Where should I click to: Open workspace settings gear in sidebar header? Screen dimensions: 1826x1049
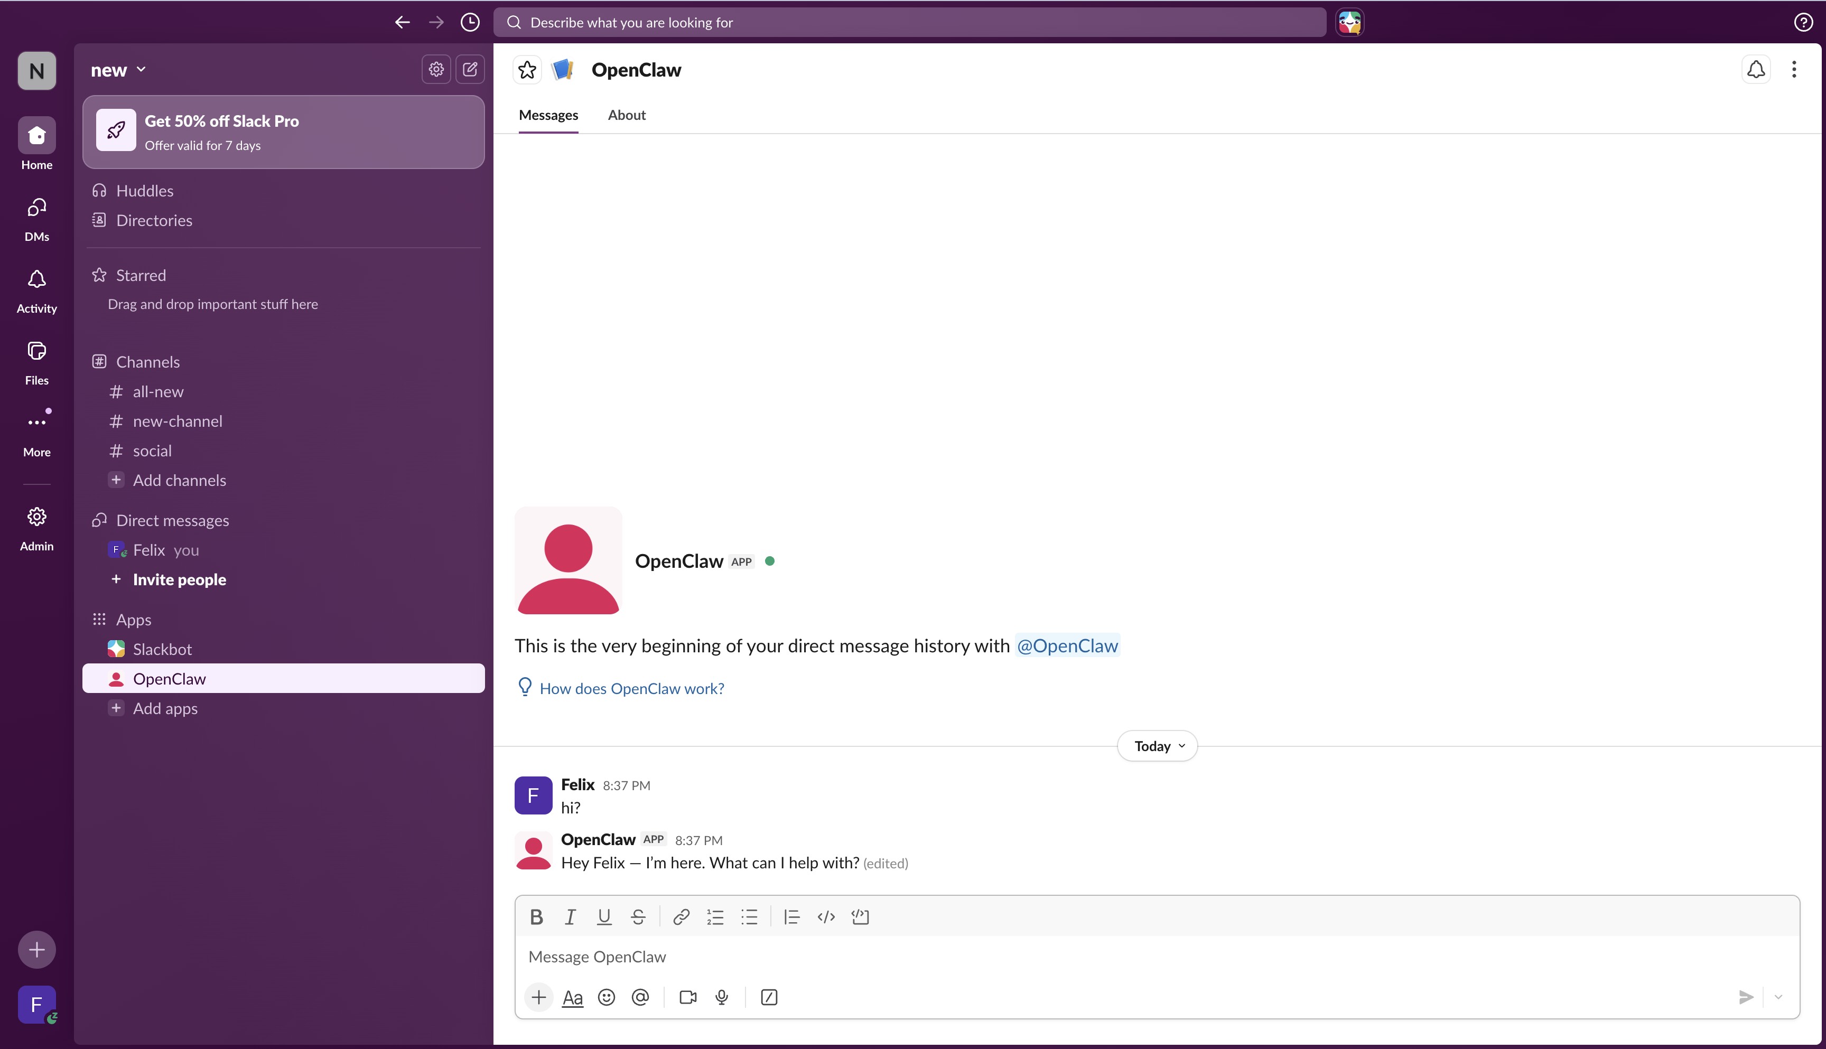[436, 69]
